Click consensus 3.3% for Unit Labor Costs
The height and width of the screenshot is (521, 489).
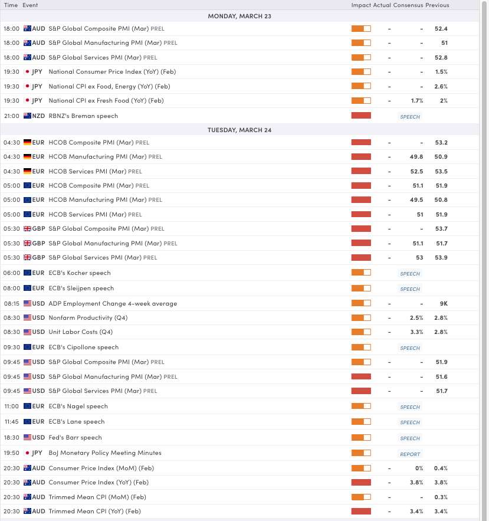coord(416,332)
